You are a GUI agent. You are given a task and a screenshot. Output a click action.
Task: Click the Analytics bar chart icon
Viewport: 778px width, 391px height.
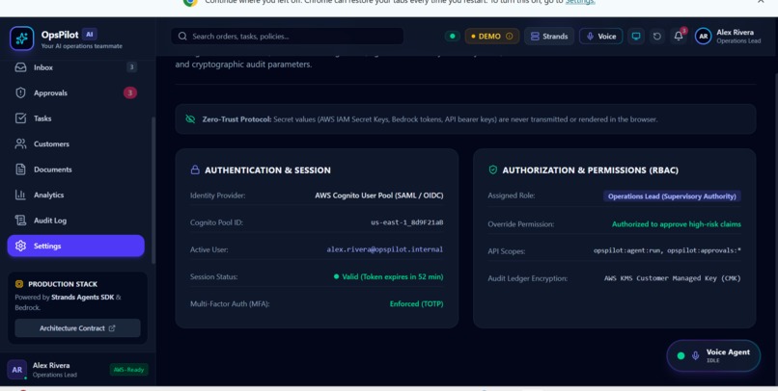pos(20,195)
